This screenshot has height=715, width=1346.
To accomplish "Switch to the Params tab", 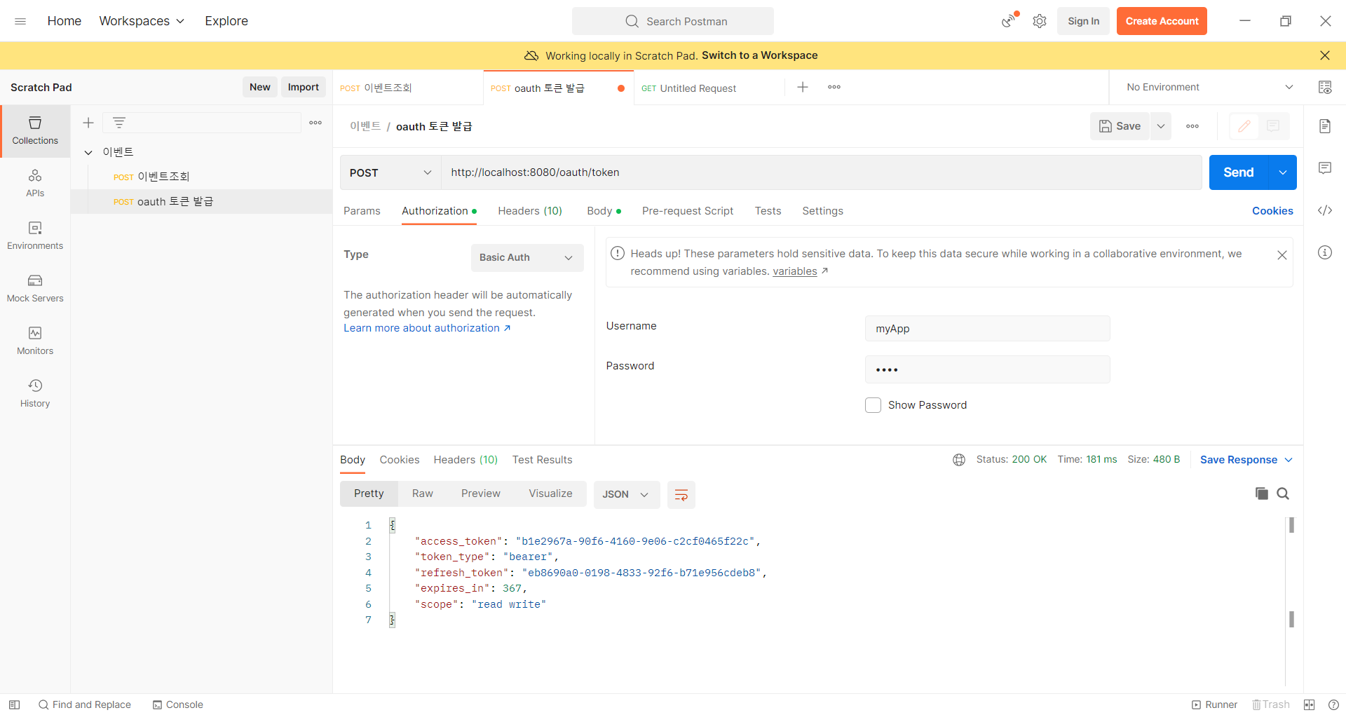I will click(x=362, y=211).
